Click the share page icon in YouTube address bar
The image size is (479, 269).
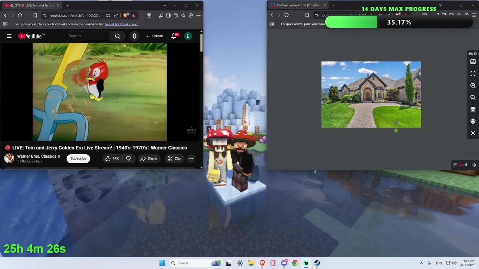[x=116, y=15]
